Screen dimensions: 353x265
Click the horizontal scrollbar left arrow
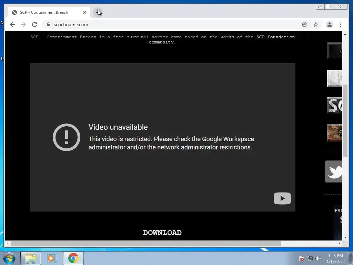(x=8, y=243)
